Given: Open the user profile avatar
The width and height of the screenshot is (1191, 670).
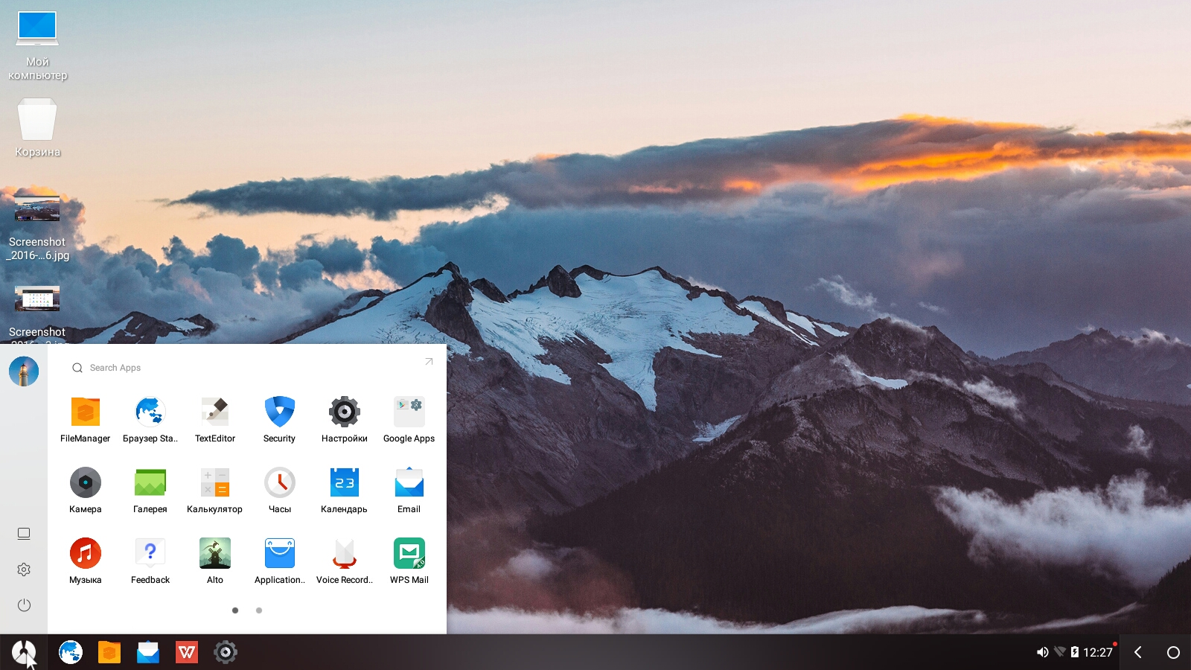Looking at the screenshot, I should (24, 371).
